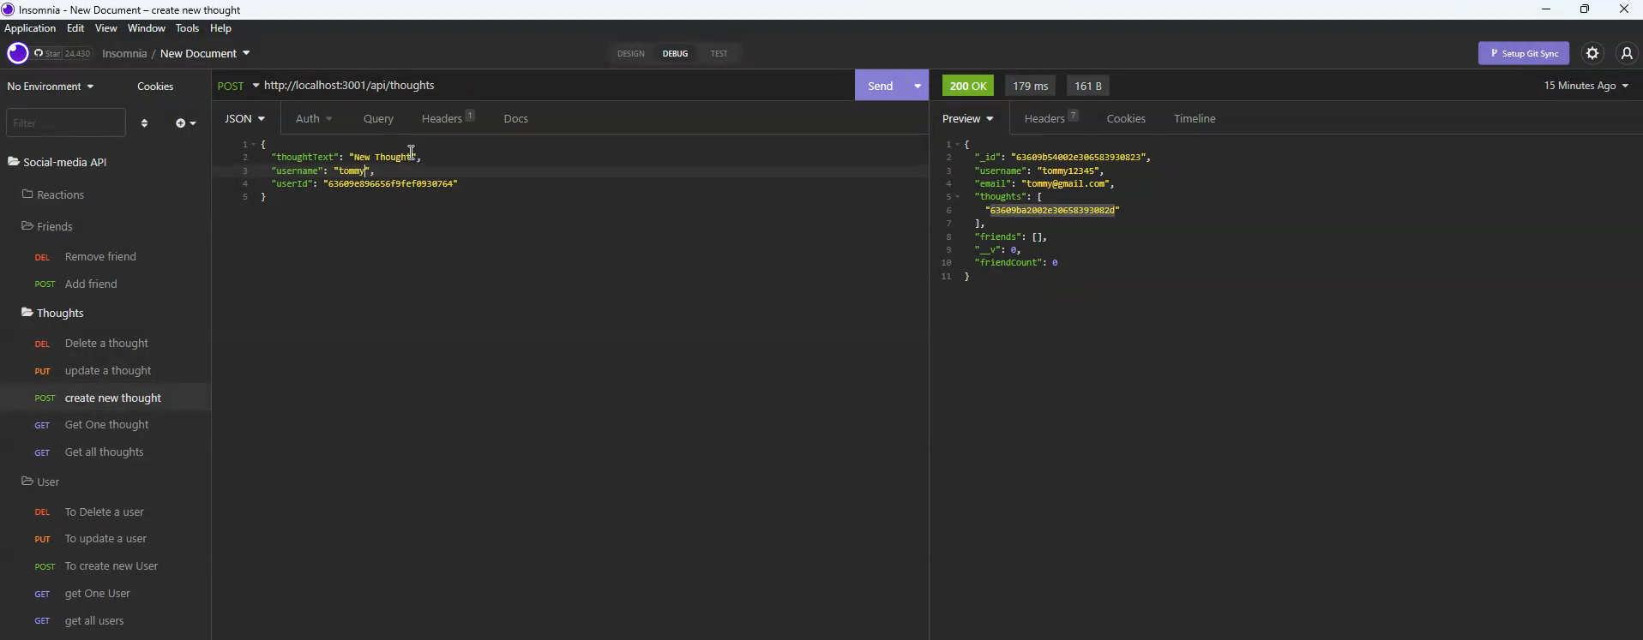1643x640 pixels.
Task: Click the 200 OK status badge
Action: [968, 86]
